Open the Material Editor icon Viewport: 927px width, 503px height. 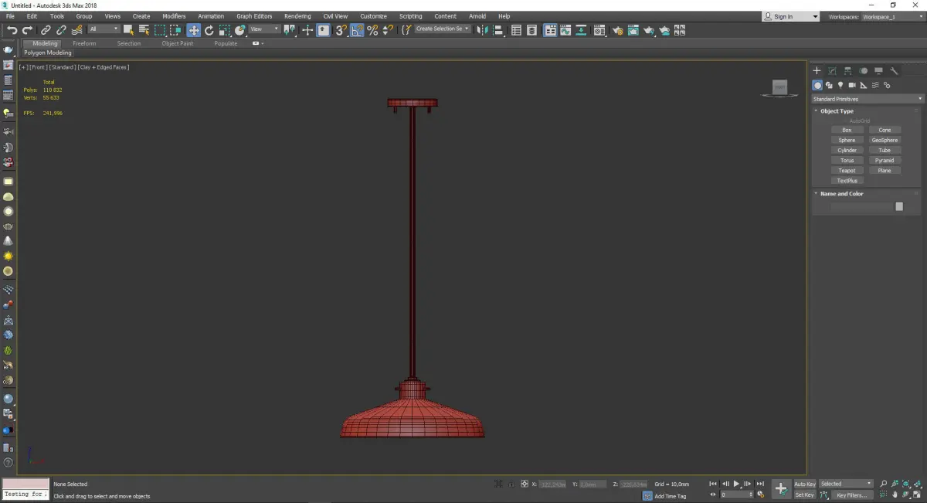[x=599, y=30]
